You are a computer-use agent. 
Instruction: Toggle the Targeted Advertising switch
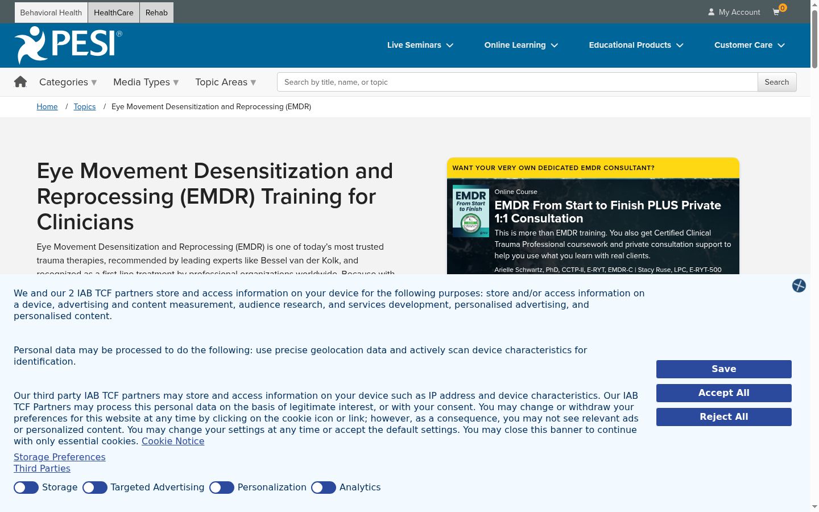95,488
